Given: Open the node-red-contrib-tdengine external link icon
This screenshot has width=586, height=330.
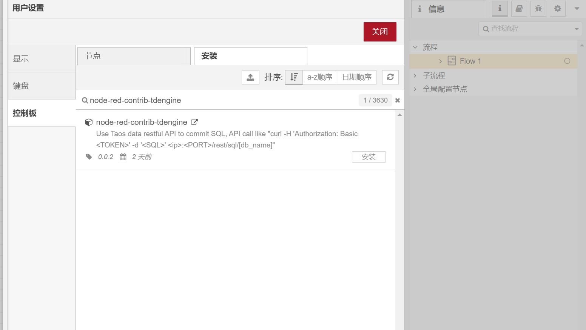Looking at the screenshot, I should (194, 122).
